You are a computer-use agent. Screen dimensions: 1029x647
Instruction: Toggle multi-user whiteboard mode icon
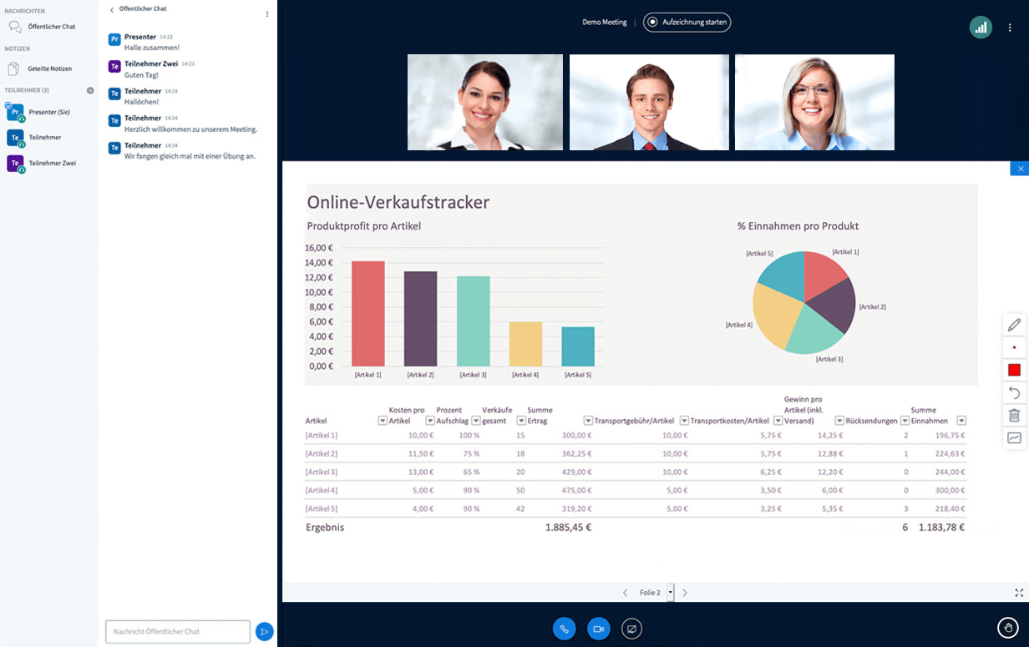1014,437
